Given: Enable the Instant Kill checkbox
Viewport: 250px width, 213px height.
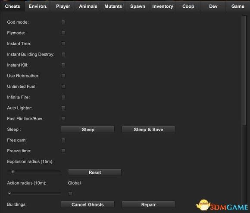Looking at the screenshot, I should (63, 65).
